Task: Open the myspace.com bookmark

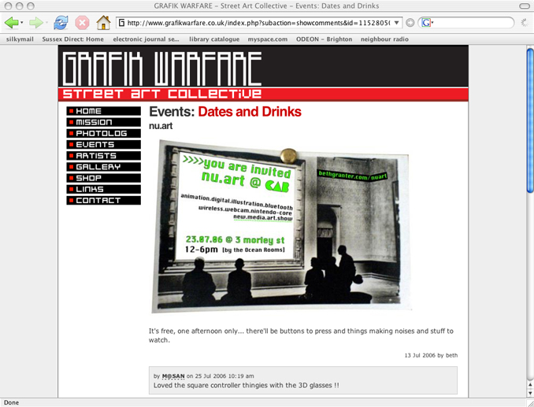Action: pyautogui.click(x=267, y=39)
